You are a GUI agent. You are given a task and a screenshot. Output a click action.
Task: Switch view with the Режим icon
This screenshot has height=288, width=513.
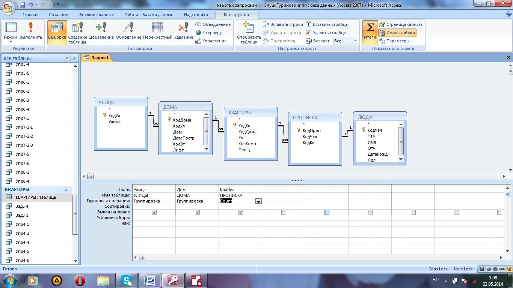point(11,28)
